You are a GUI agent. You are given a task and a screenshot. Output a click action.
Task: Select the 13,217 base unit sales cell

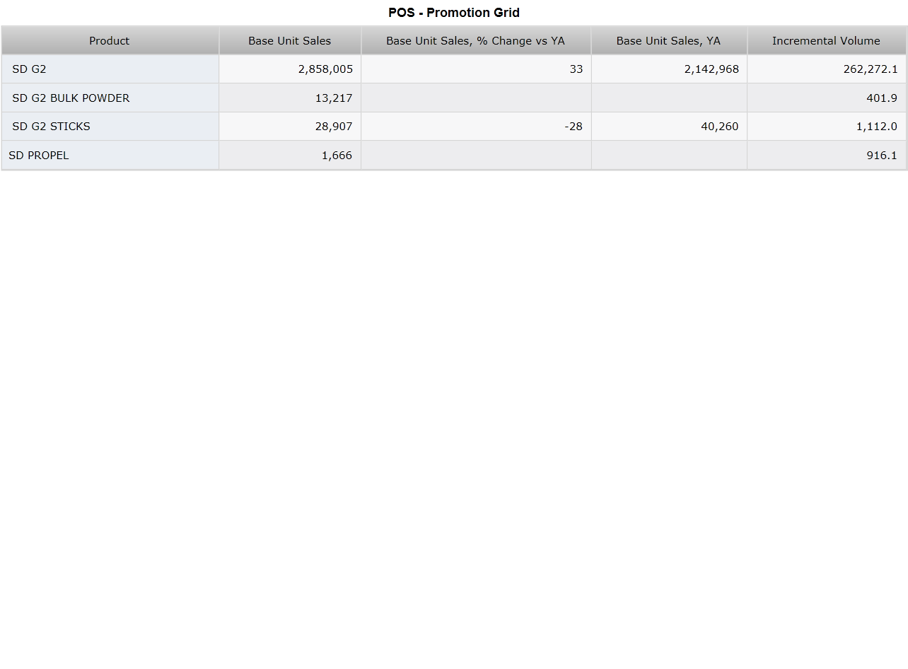(x=290, y=98)
